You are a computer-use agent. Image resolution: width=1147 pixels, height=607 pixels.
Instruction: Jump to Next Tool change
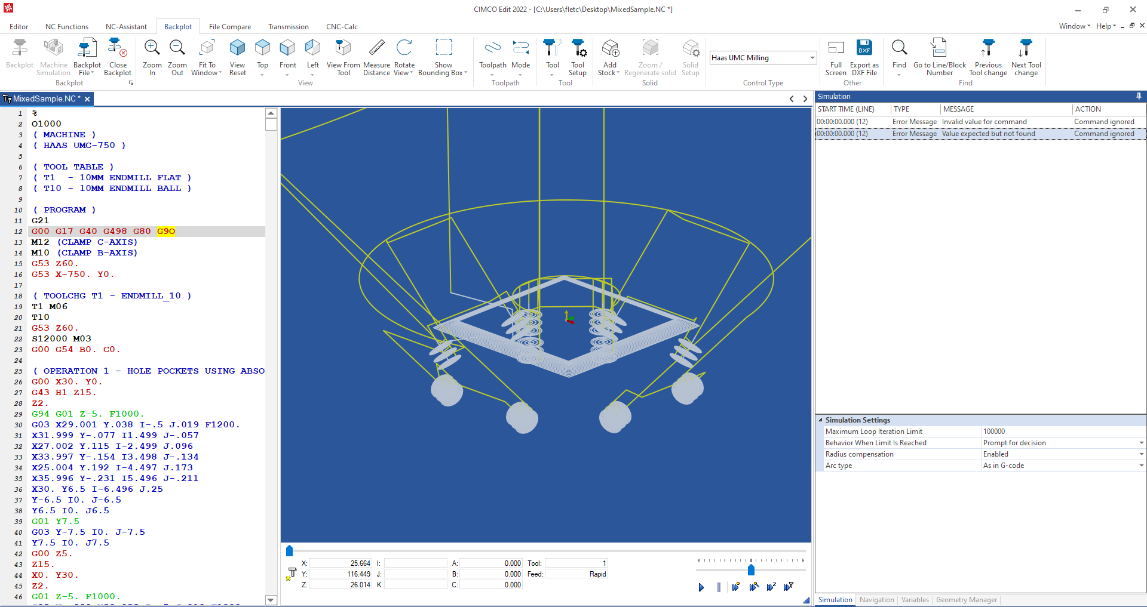[1026, 57]
